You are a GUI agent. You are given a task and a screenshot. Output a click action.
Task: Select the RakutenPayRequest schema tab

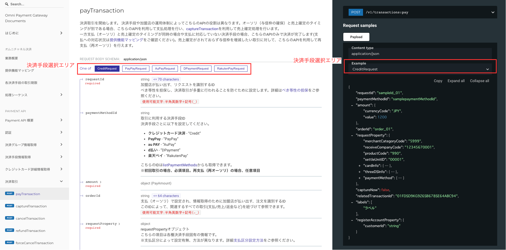coord(231,69)
